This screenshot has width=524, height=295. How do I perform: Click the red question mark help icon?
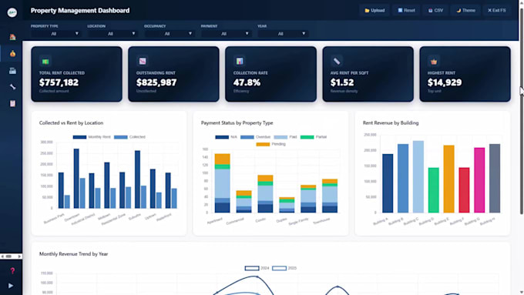pyautogui.click(x=12, y=270)
